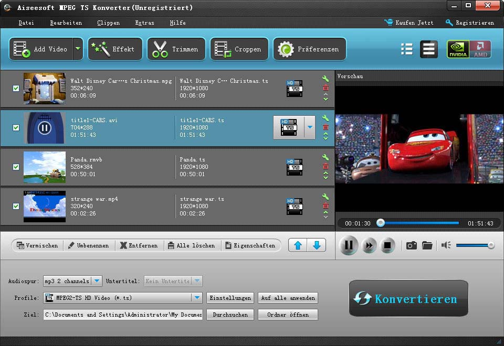Open Präferenzen settings
The height and width of the screenshot is (346, 504).
310,49
